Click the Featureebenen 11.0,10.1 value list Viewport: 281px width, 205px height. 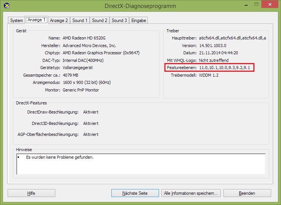tap(225, 68)
